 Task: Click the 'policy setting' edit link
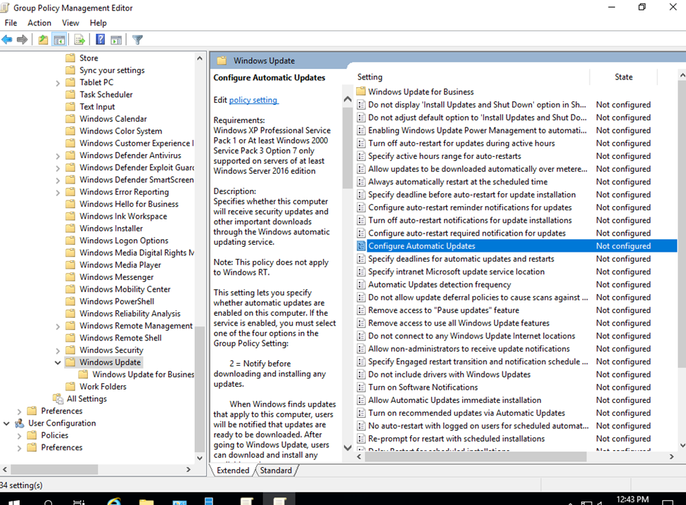click(x=253, y=100)
